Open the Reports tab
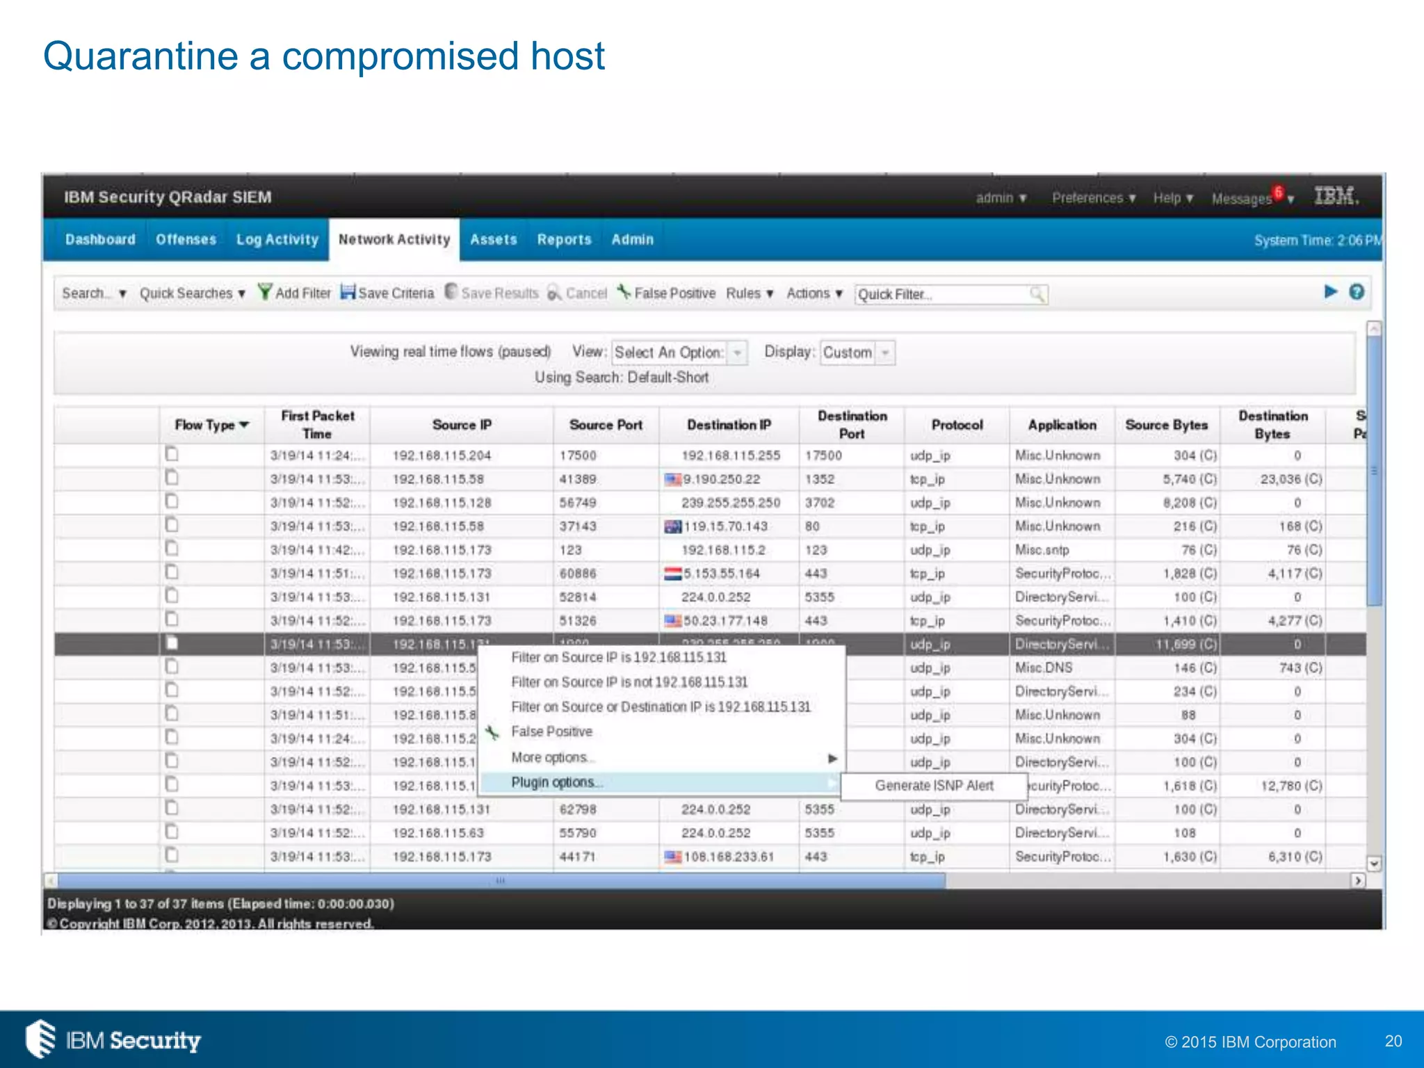 click(564, 240)
